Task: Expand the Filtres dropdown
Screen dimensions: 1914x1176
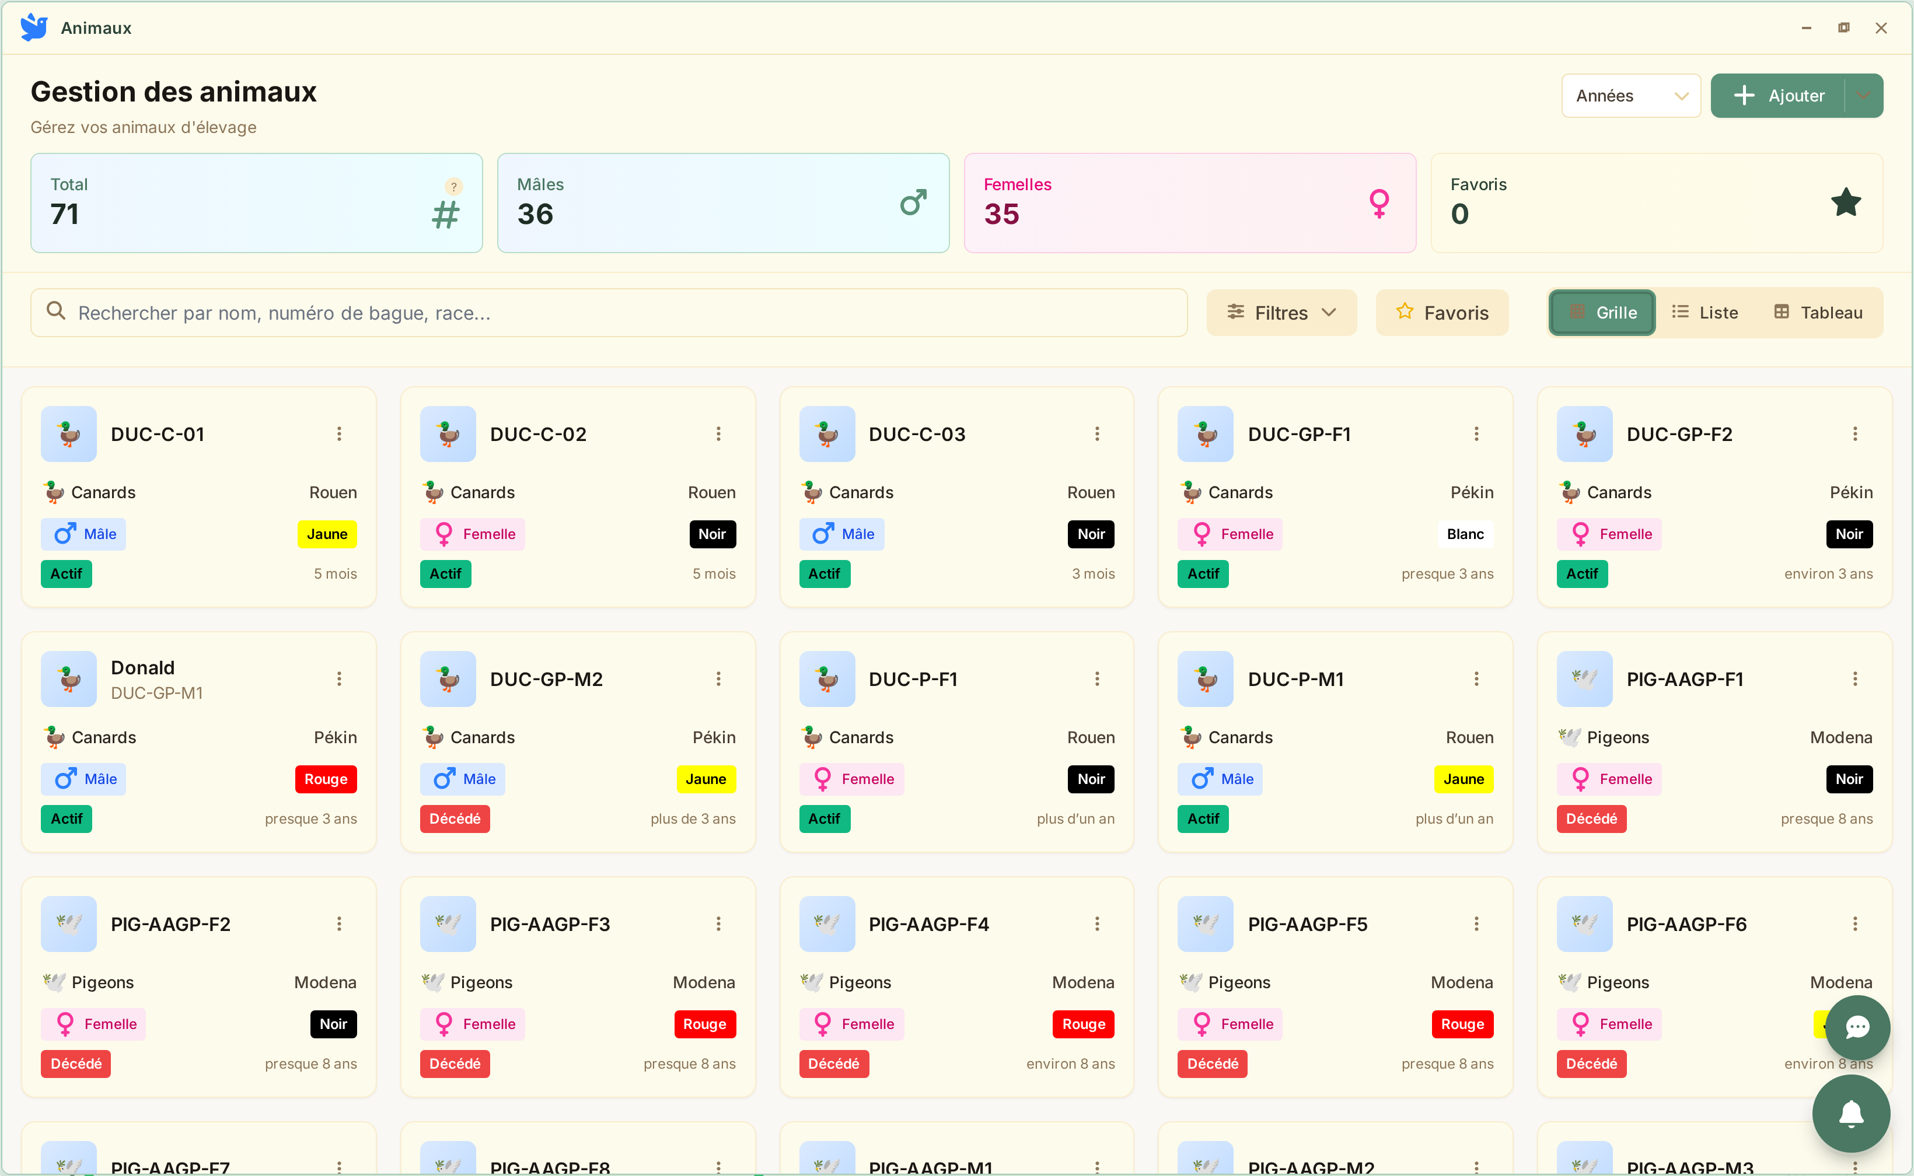Action: [1281, 313]
